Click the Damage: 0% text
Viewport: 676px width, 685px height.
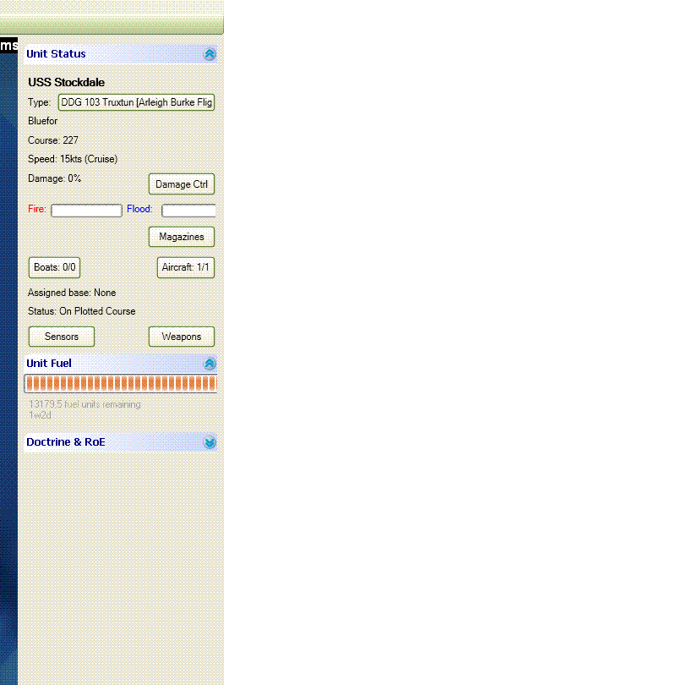[x=55, y=178]
